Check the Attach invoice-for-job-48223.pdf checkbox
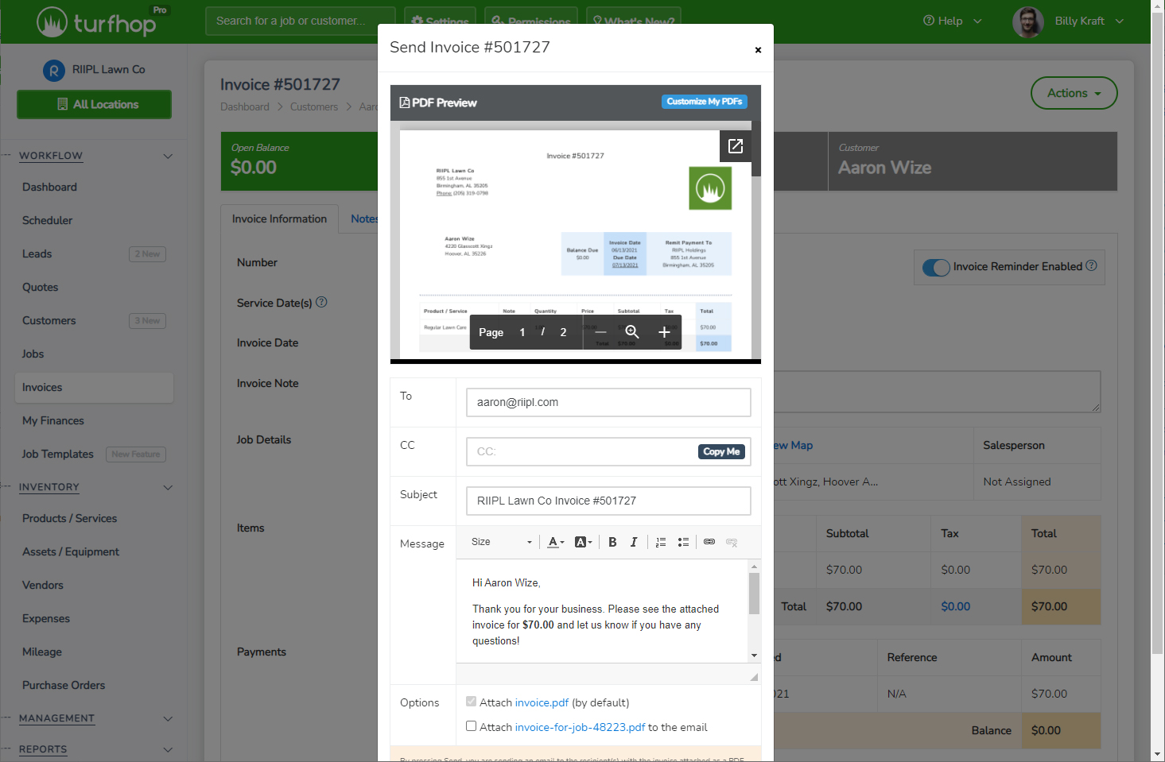The image size is (1165, 762). (x=472, y=726)
